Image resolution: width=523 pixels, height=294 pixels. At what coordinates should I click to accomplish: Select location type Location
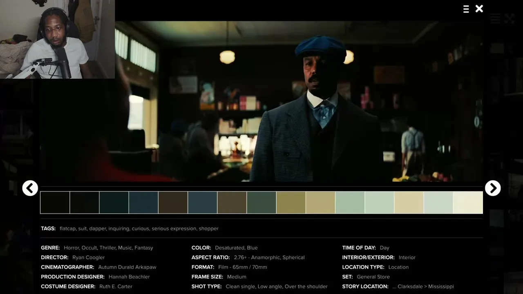point(398,267)
